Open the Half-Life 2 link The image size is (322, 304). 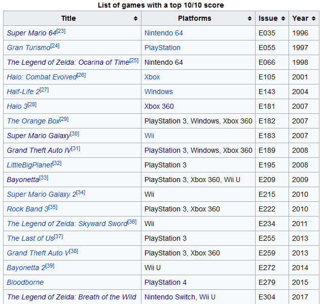[x=23, y=92]
